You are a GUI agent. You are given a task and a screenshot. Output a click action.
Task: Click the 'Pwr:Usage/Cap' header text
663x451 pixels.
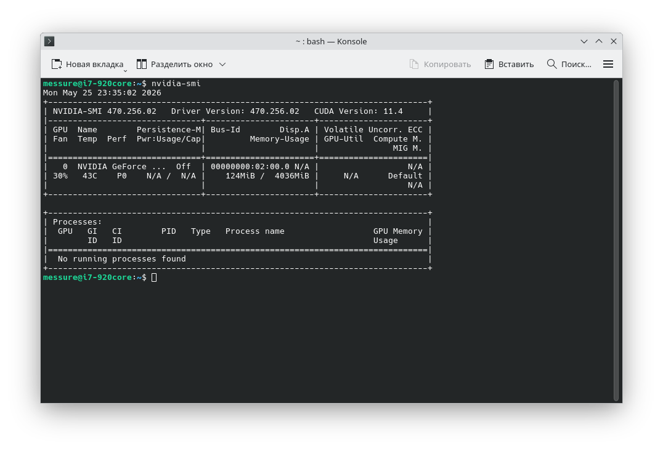169,139
